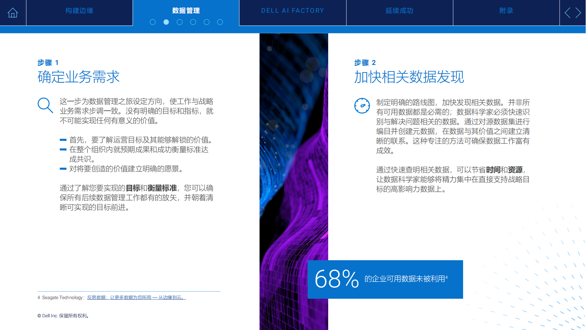The width and height of the screenshot is (586, 330).
Task: Click the 确定业务需求 heading
Action: point(79,77)
